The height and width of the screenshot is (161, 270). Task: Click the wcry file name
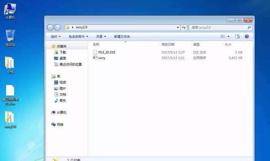tap(102, 58)
